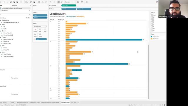The image size is (188, 106).
Task: Click the New Worksheet tab icon at bottom
Action: (x=72, y=102)
